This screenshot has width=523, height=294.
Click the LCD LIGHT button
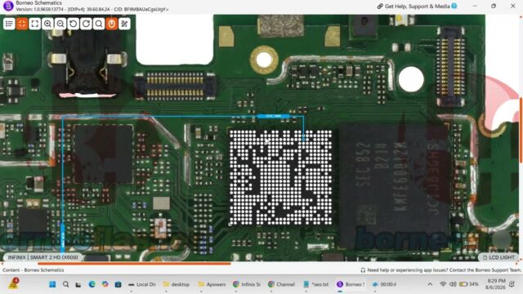click(498, 257)
